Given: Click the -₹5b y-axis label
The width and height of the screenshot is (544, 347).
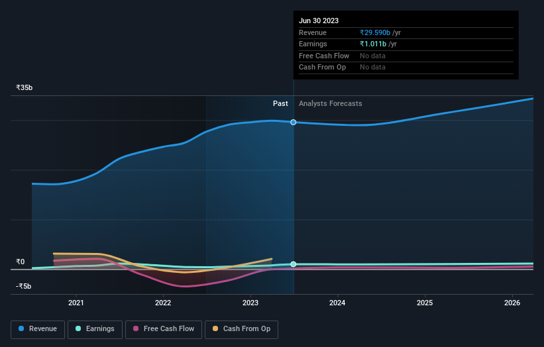Looking at the screenshot, I should tap(24, 286).
